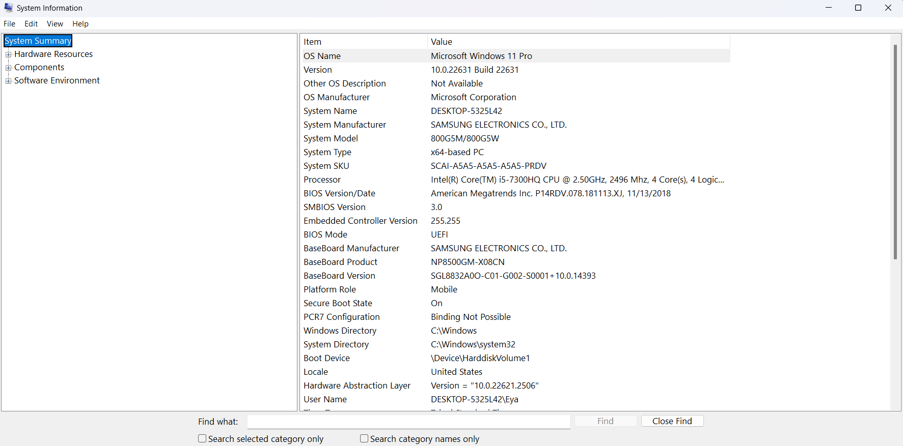Image resolution: width=903 pixels, height=446 pixels.
Task: Click the Mobile value for Platform Role
Action: coord(444,289)
